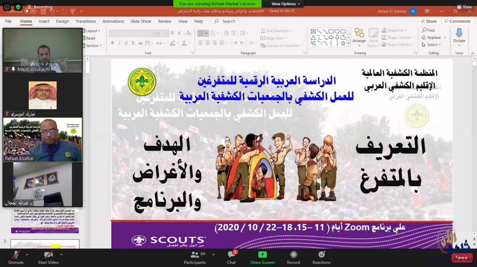Screen dimensions: 477x267
Task: Toggle the AutoSave switch
Action: (x=30, y=11)
